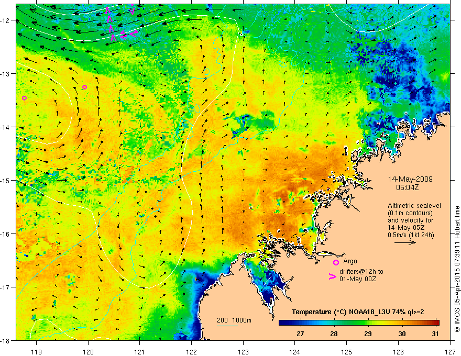Click the cyan isobath line legend sample
461x356 pixels.
[x=227, y=326]
